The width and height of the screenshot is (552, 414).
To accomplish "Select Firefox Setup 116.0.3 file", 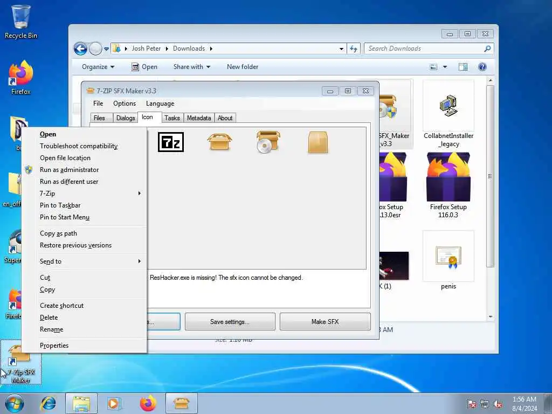I will [x=448, y=185].
